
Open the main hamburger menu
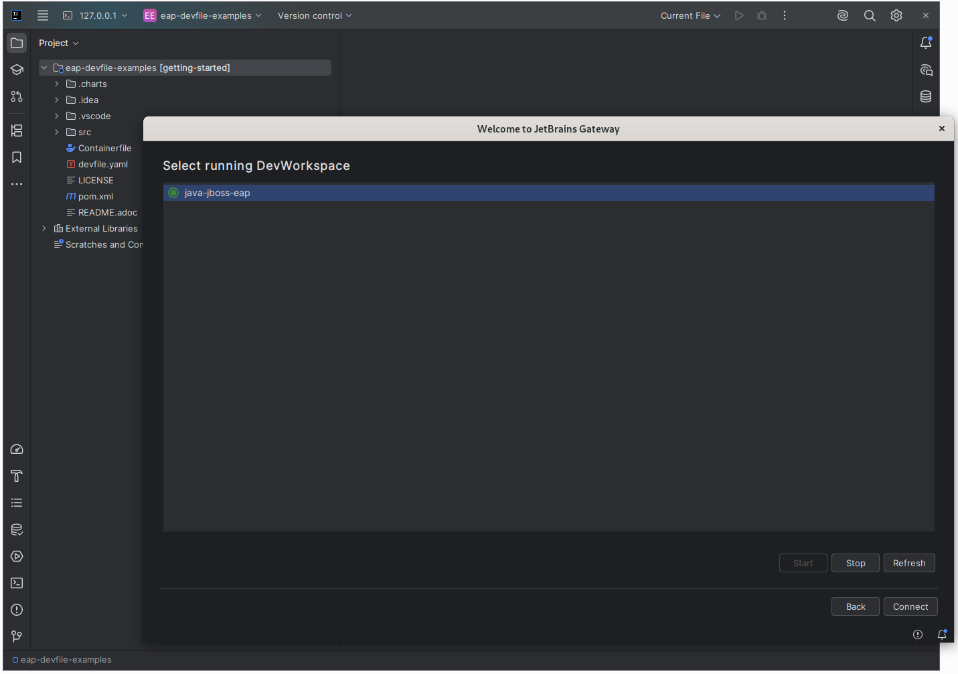(43, 15)
